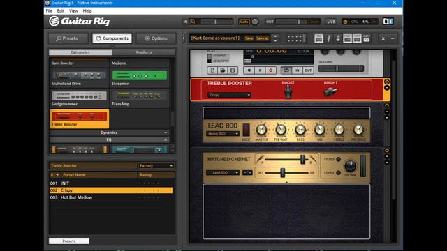Screen dimensions: 447x251
Task: Switch to the Categories view
Action: (80, 52)
